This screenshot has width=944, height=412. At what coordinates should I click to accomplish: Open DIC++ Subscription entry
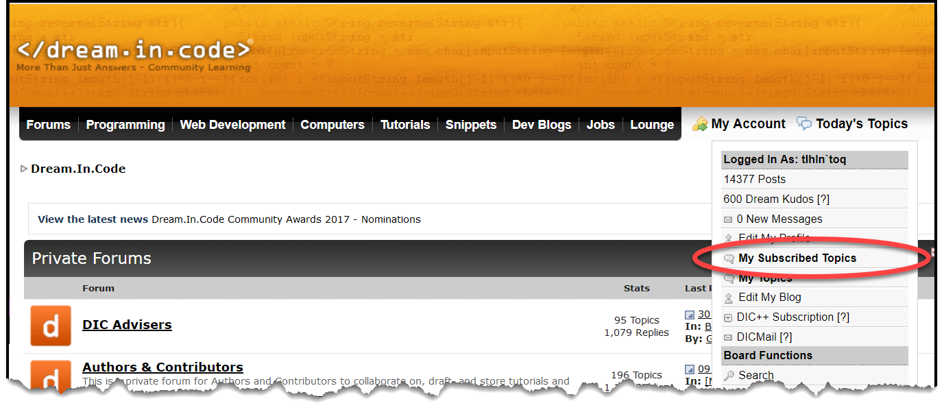coord(793,317)
